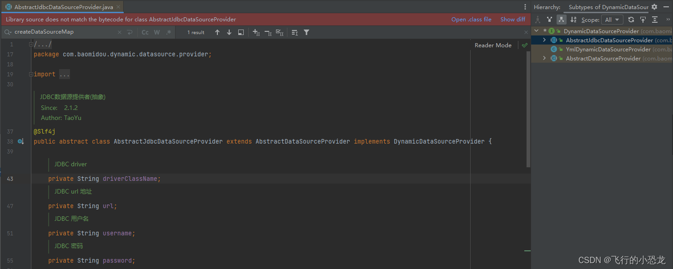Refresh the hierarchy view
The height and width of the screenshot is (269, 673).
coord(631,19)
